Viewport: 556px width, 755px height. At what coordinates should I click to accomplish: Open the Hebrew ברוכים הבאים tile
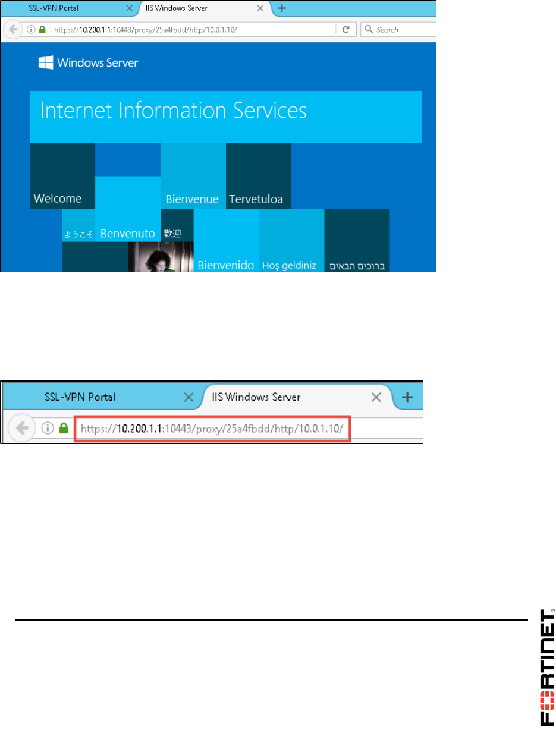(x=357, y=240)
